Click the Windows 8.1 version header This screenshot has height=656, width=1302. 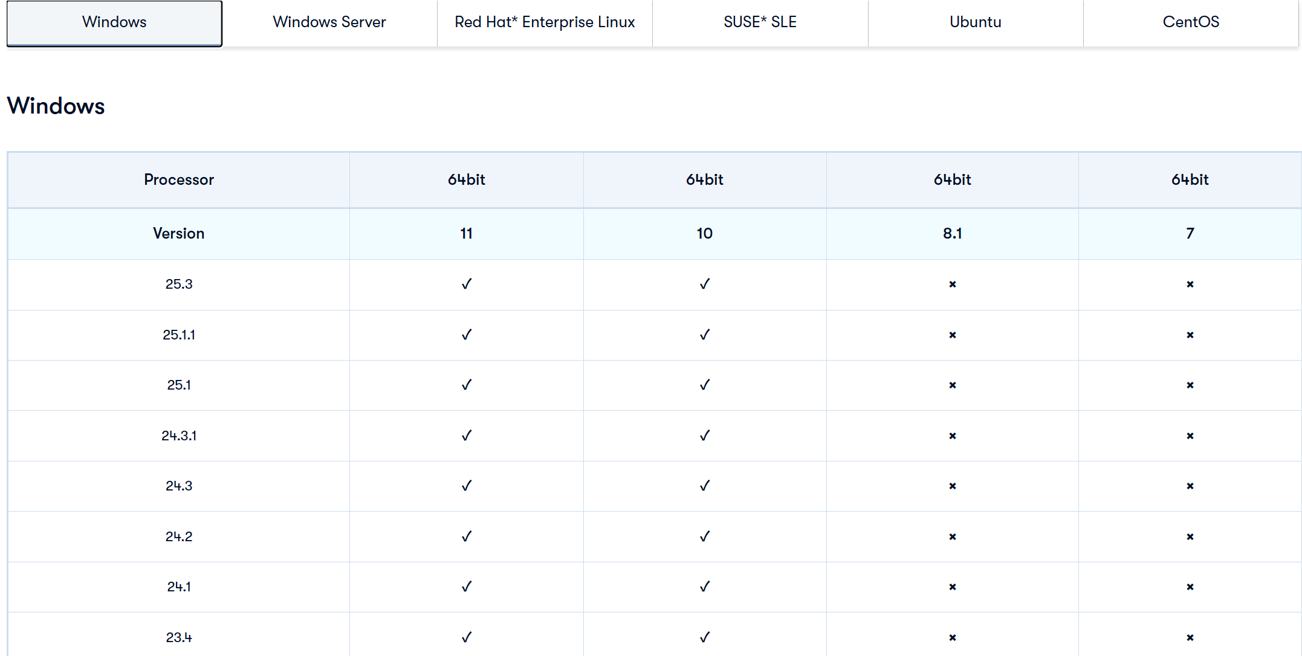coord(952,234)
